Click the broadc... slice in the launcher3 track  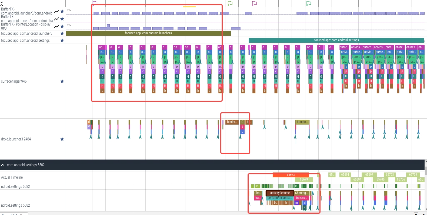[302, 122]
